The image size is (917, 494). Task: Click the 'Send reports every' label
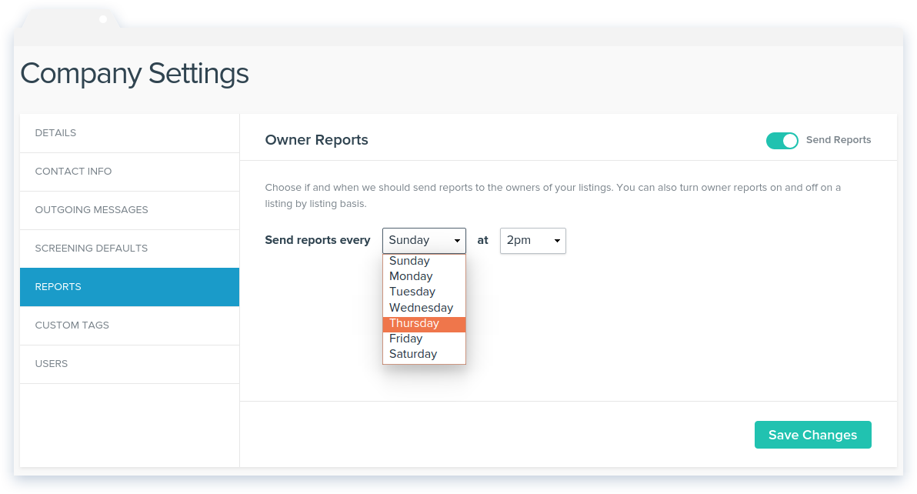point(318,240)
